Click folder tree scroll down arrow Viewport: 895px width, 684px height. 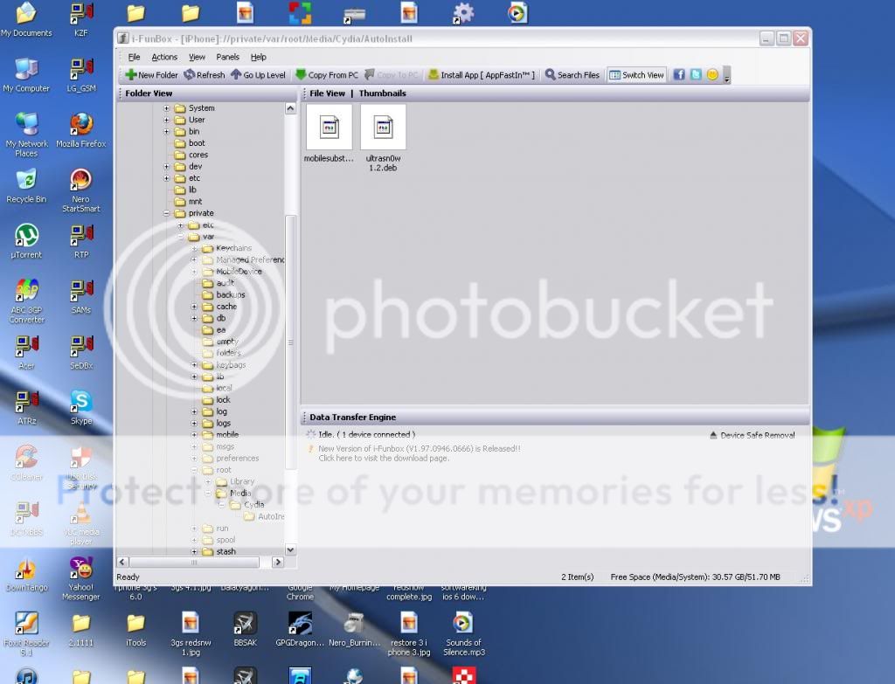pyautogui.click(x=290, y=550)
